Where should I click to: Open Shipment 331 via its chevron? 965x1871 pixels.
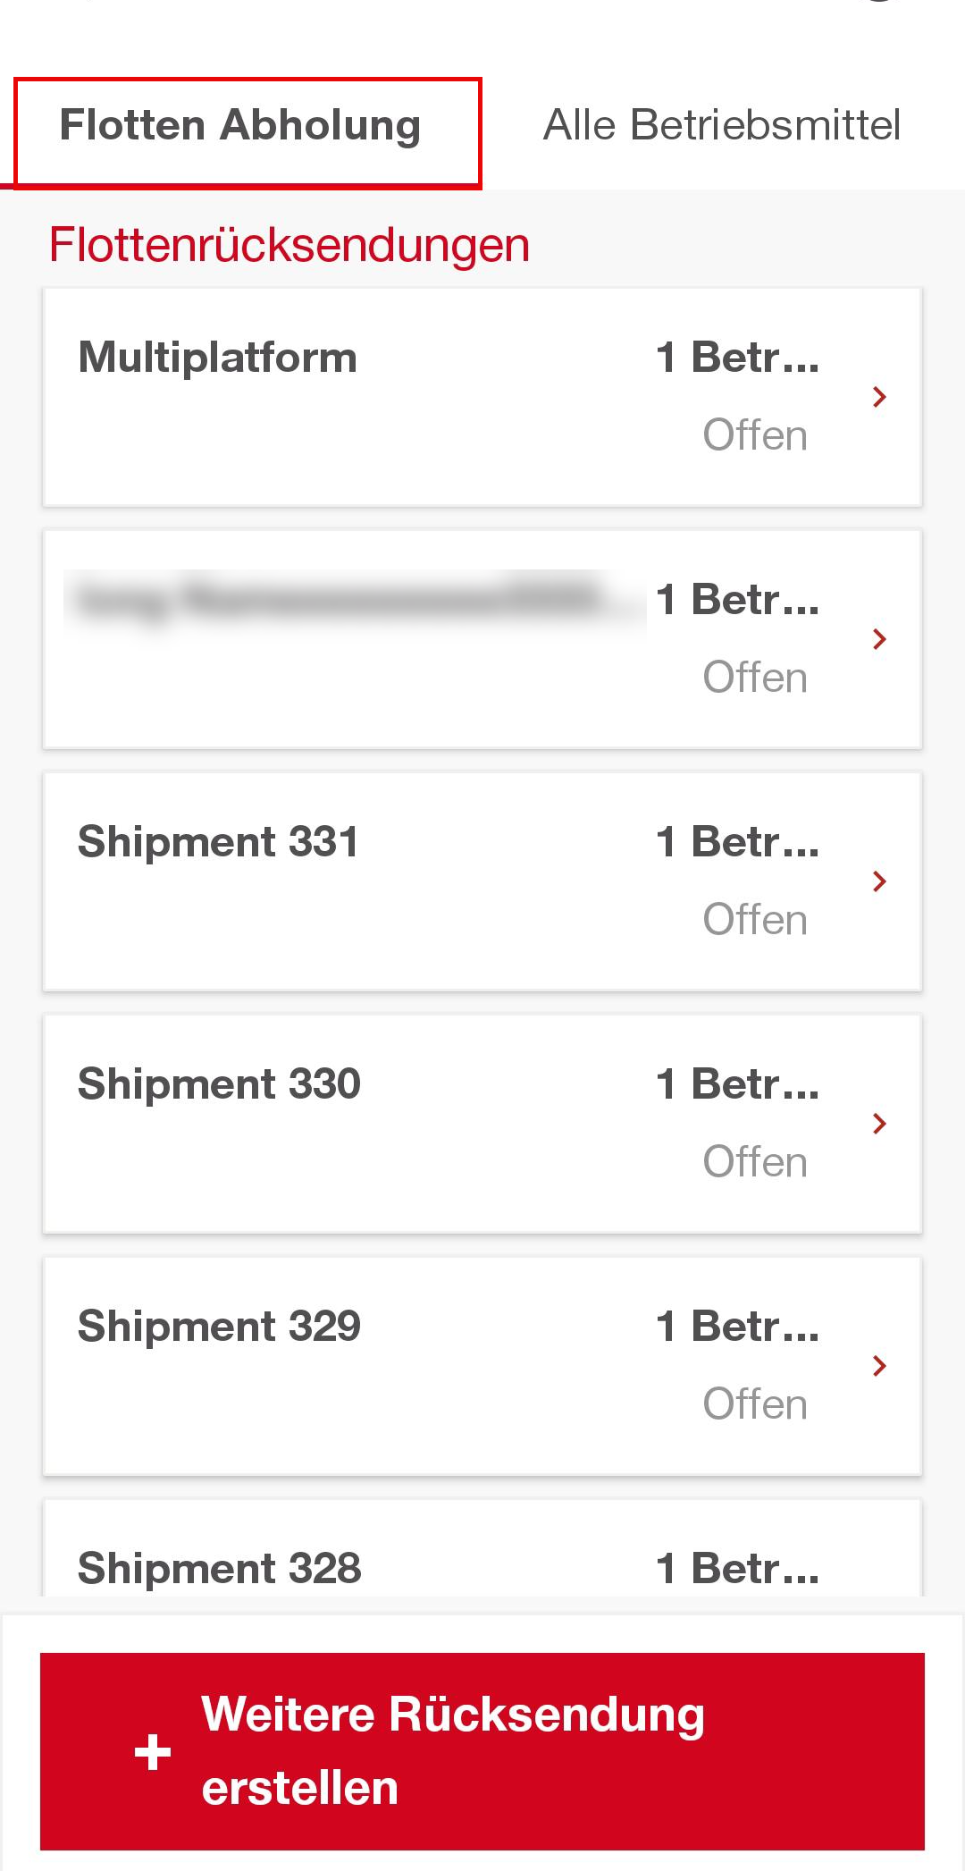click(x=879, y=881)
